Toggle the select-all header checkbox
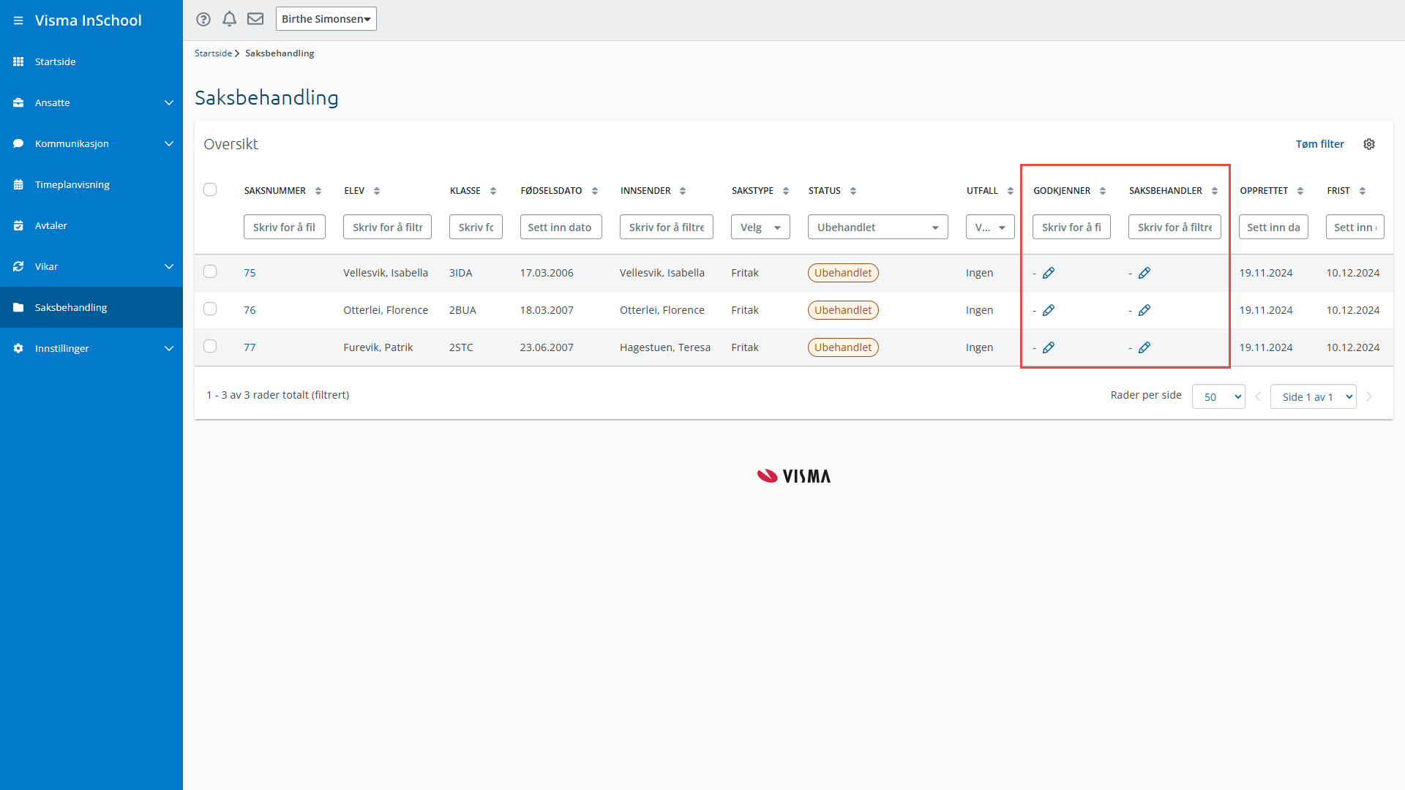The image size is (1405, 790). tap(210, 190)
